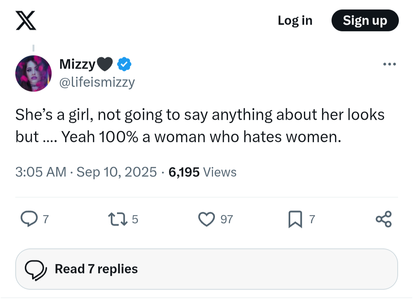413x307 pixels.
Task: Bookmark the post using bookmark icon
Action: [295, 219]
